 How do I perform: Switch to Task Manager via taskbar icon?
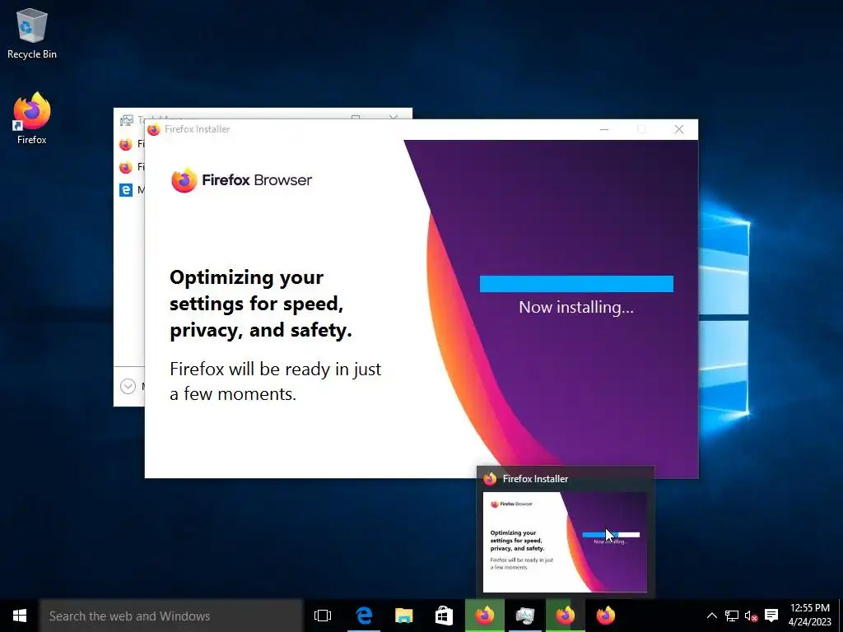pyautogui.click(x=524, y=616)
